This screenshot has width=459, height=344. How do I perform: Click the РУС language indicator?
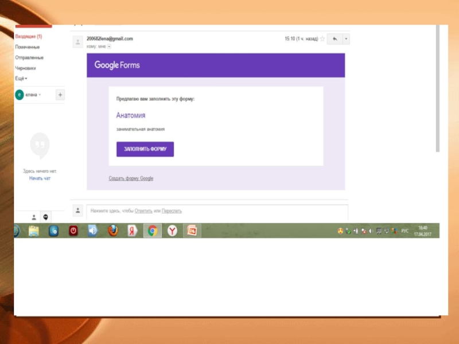tap(405, 231)
